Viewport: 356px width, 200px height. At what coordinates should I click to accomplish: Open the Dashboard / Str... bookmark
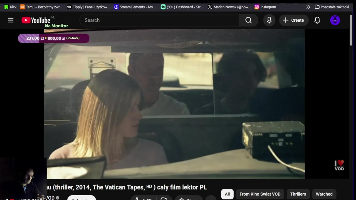(x=182, y=7)
